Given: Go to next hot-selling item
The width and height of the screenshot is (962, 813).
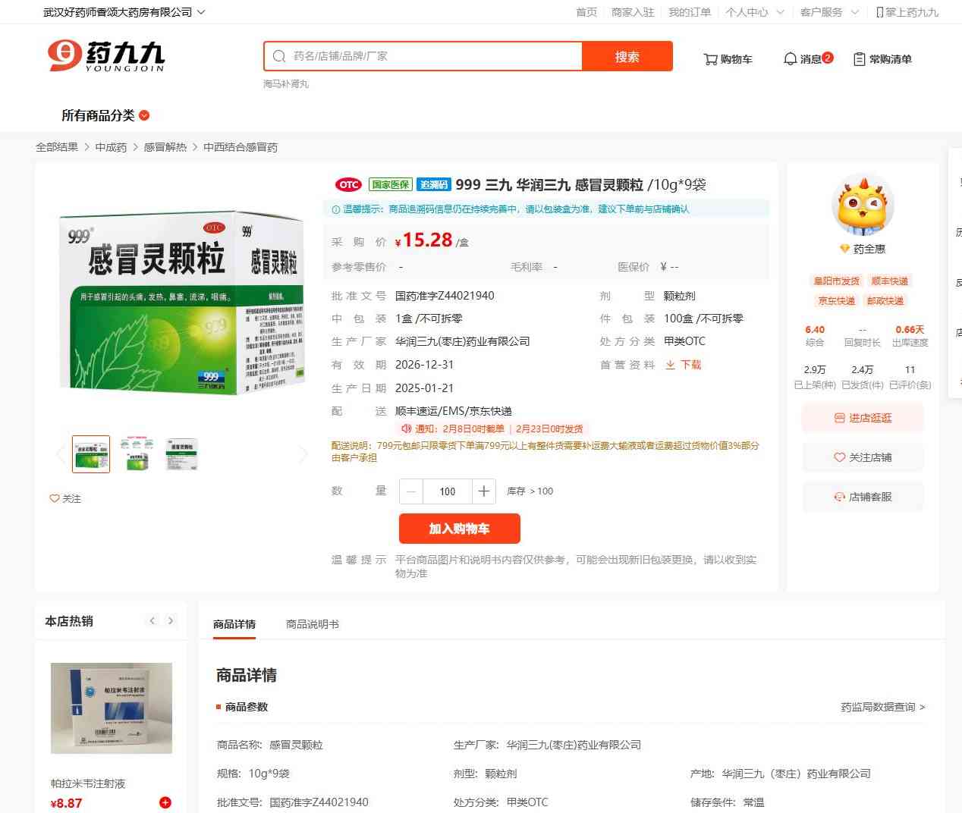Looking at the screenshot, I should point(171,620).
